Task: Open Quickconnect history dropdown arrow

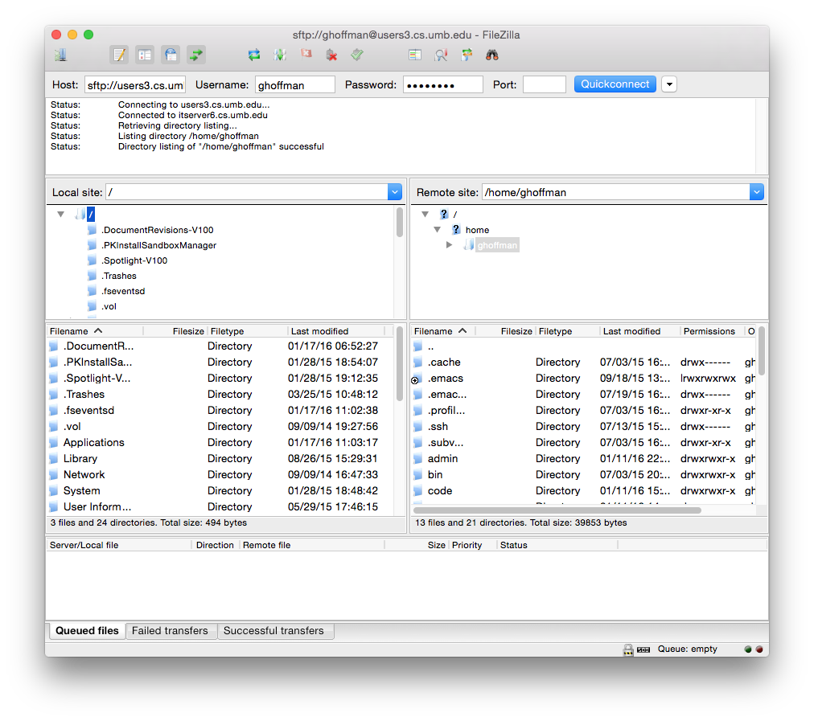Action: click(x=669, y=84)
